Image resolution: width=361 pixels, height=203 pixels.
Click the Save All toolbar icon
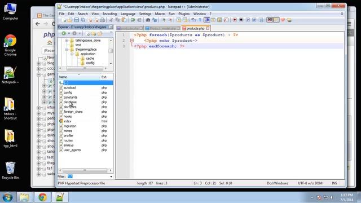pos(83,20)
